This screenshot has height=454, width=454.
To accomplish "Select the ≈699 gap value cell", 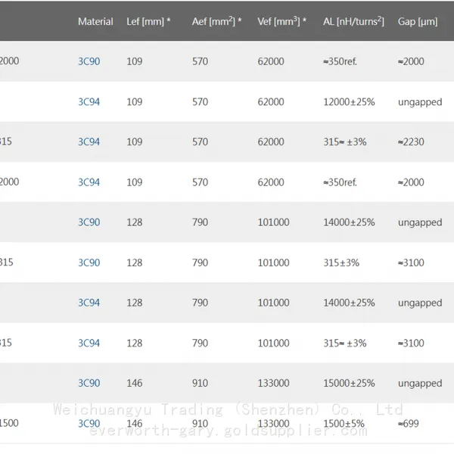I will pos(409,424).
